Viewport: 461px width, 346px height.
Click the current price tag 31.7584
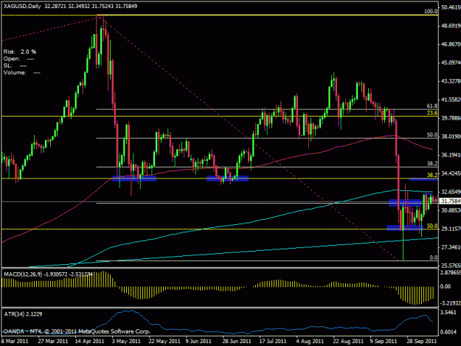pyautogui.click(x=451, y=201)
